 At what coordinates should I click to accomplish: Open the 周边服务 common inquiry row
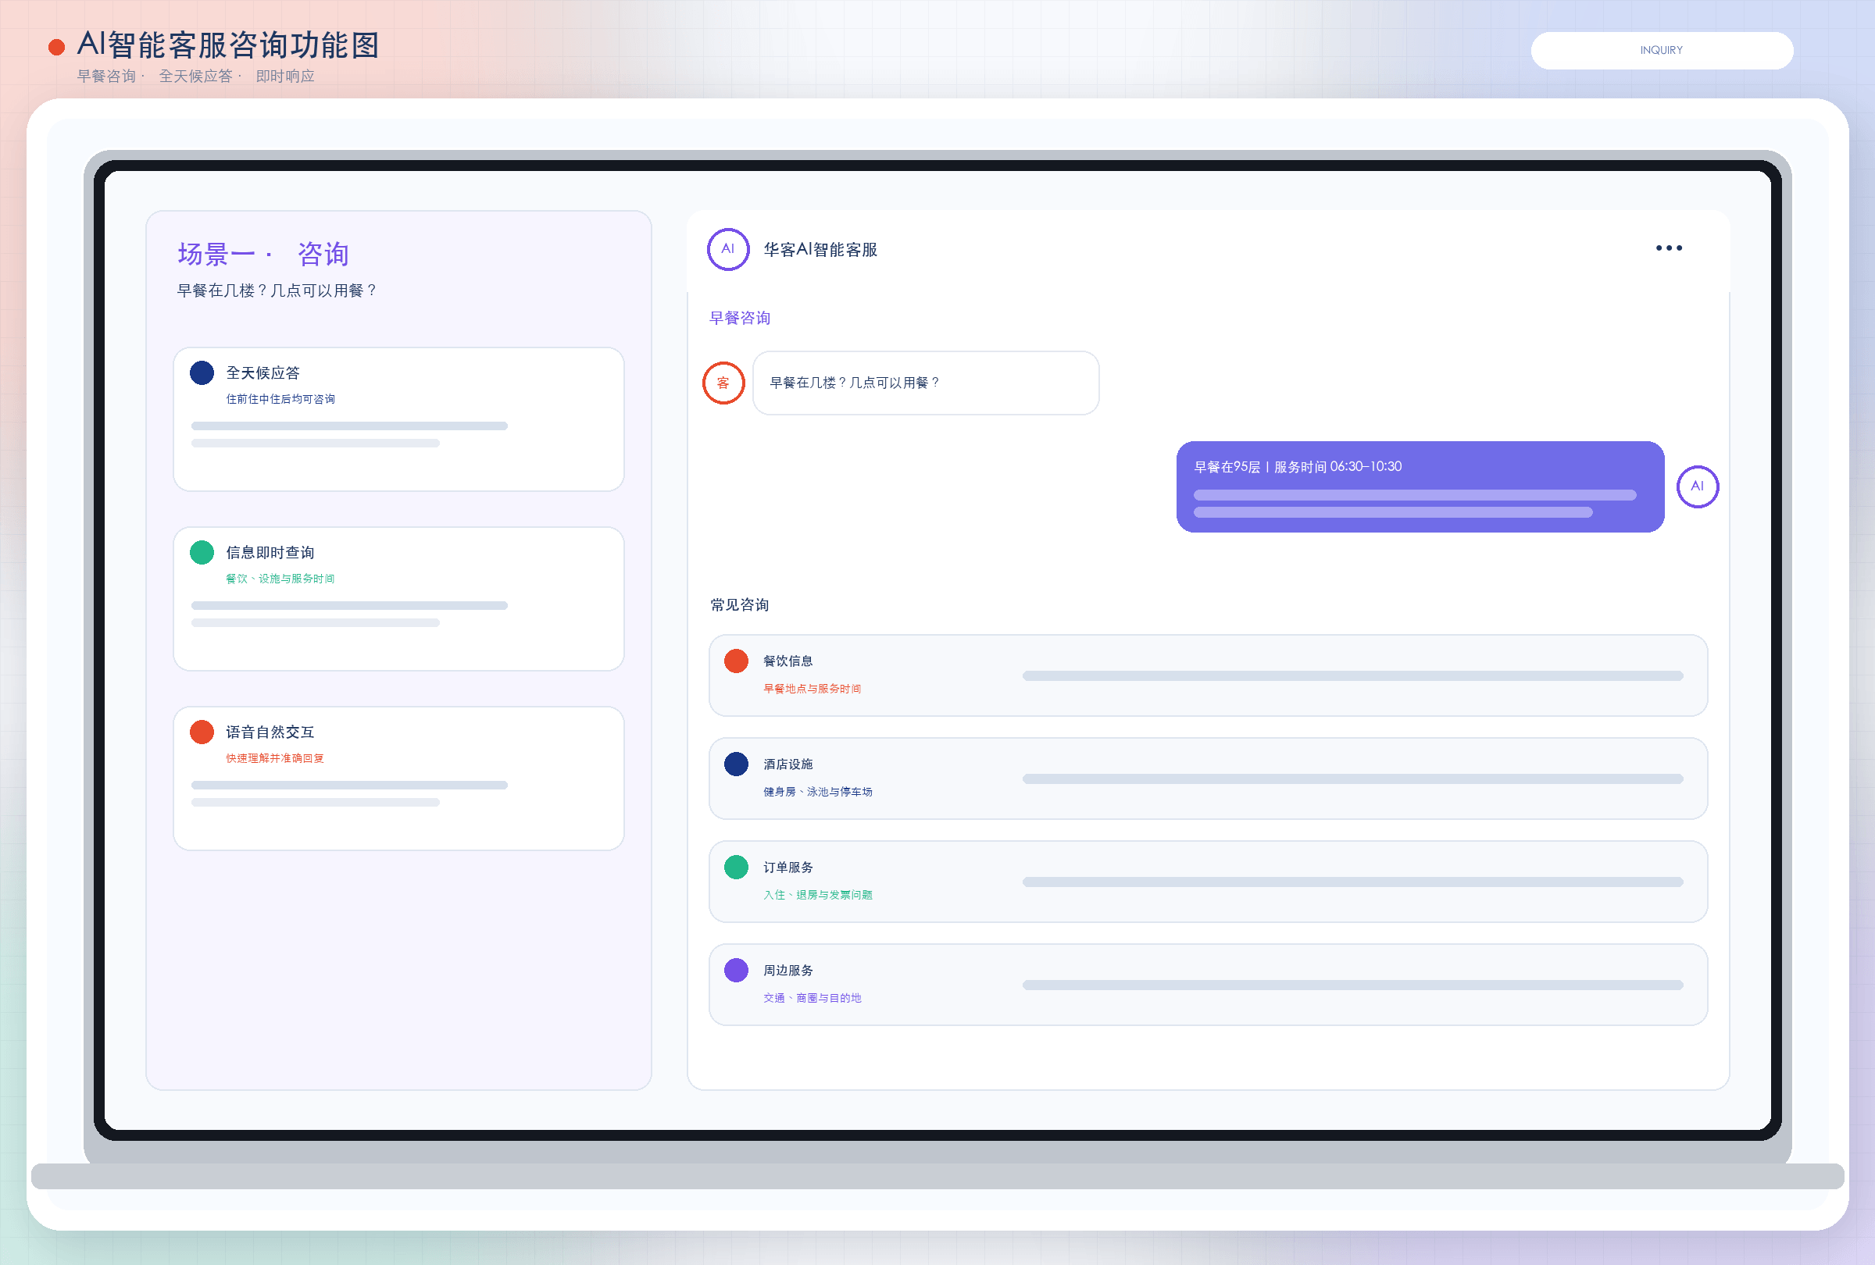click(1208, 985)
